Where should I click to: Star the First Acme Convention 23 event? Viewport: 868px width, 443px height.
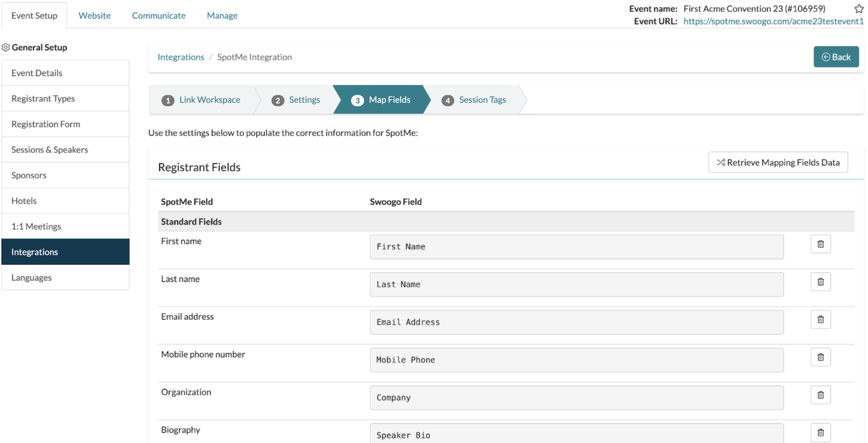tap(858, 8)
